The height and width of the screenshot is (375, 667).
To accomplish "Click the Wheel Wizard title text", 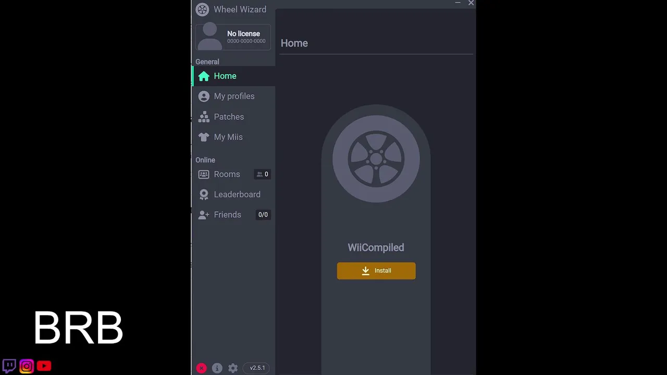I will [240, 9].
